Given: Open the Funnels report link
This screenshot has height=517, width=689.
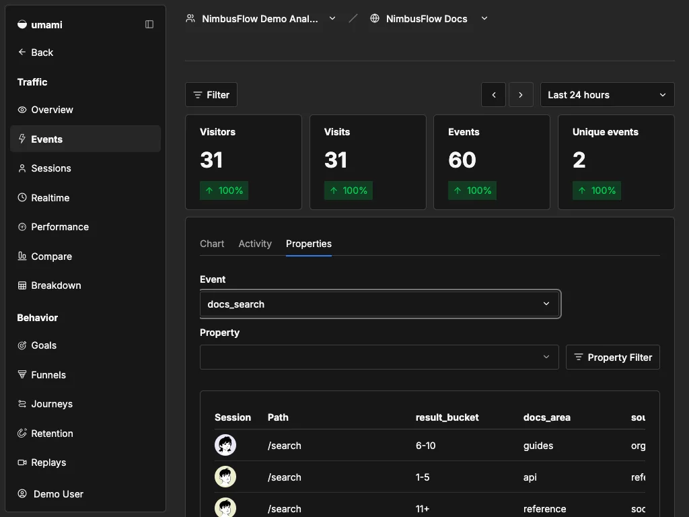Looking at the screenshot, I should point(85,374).
